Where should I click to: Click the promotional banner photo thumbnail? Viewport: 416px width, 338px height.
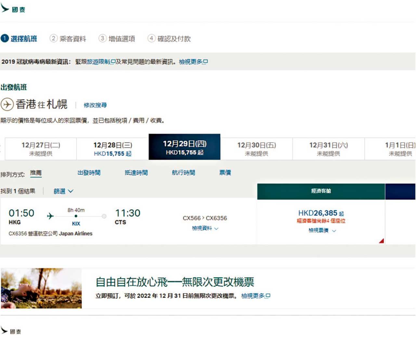point(41,288)
